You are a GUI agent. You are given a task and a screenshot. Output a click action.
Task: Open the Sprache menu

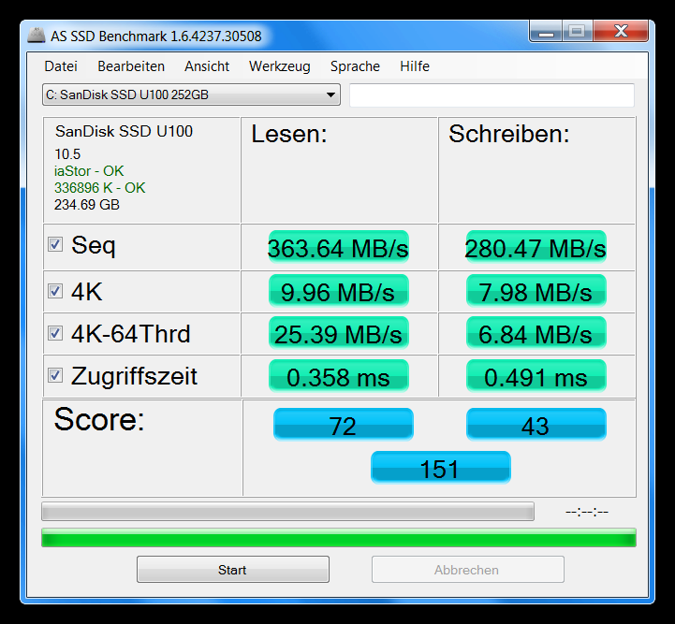pyautogui.click(x=355, y=66)
